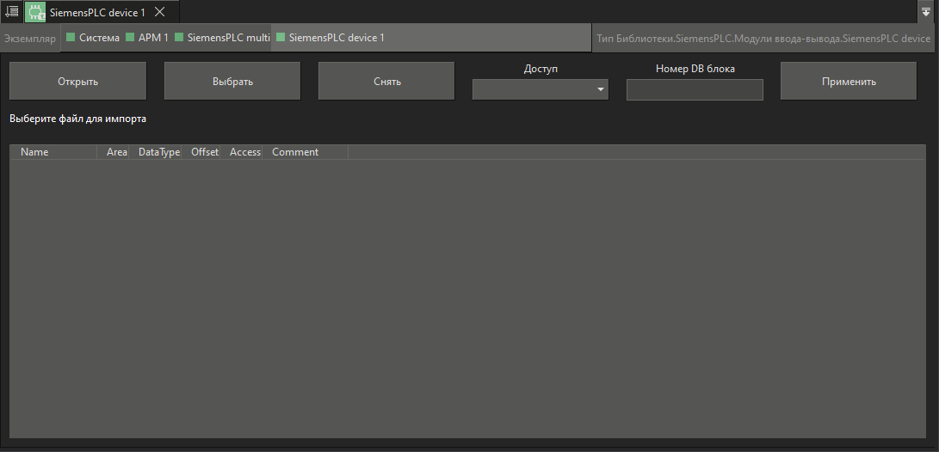Click the Открыть button
The height and width of the screenshot is (452, 939).
(x=77, y=82)
